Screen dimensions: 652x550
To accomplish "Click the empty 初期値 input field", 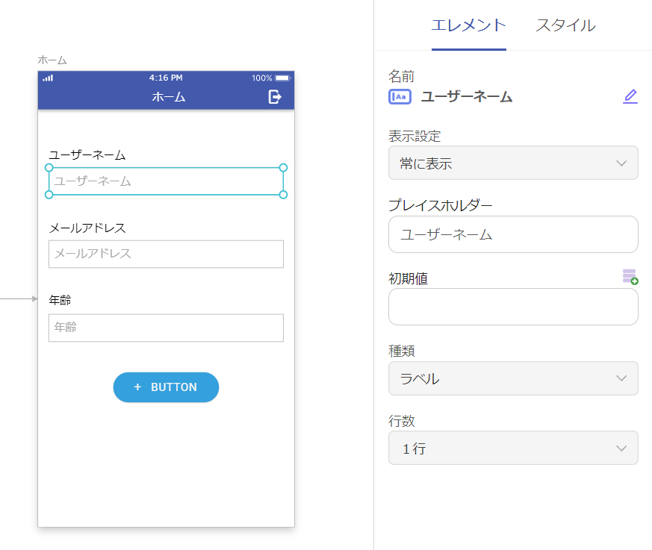I will tap(513, 307).
